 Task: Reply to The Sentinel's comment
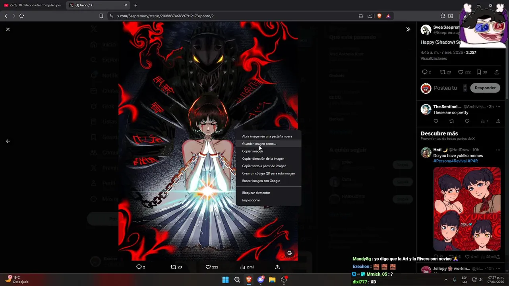(x=436, y=121)
